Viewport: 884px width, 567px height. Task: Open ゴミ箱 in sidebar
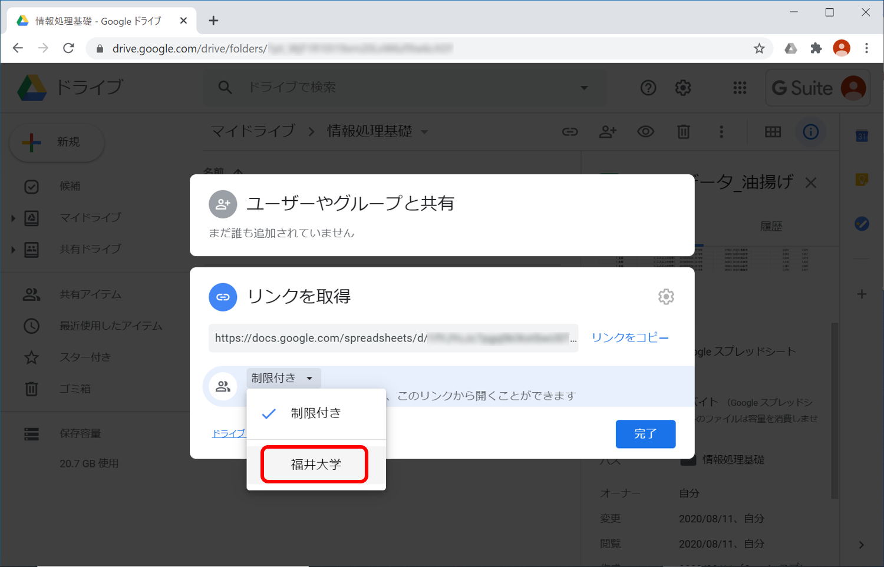75,389
